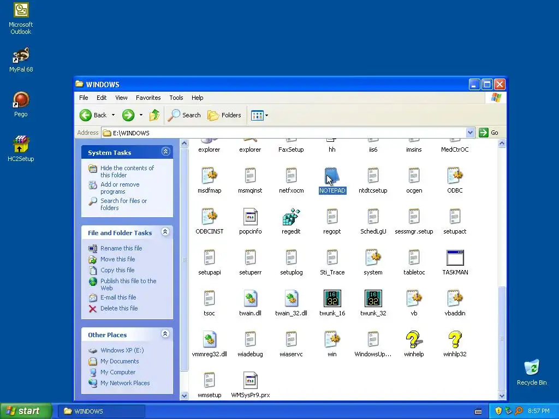Open the Forward history dropdown arrow
Viewport: 559px width, 419px height.
(141, 115)
